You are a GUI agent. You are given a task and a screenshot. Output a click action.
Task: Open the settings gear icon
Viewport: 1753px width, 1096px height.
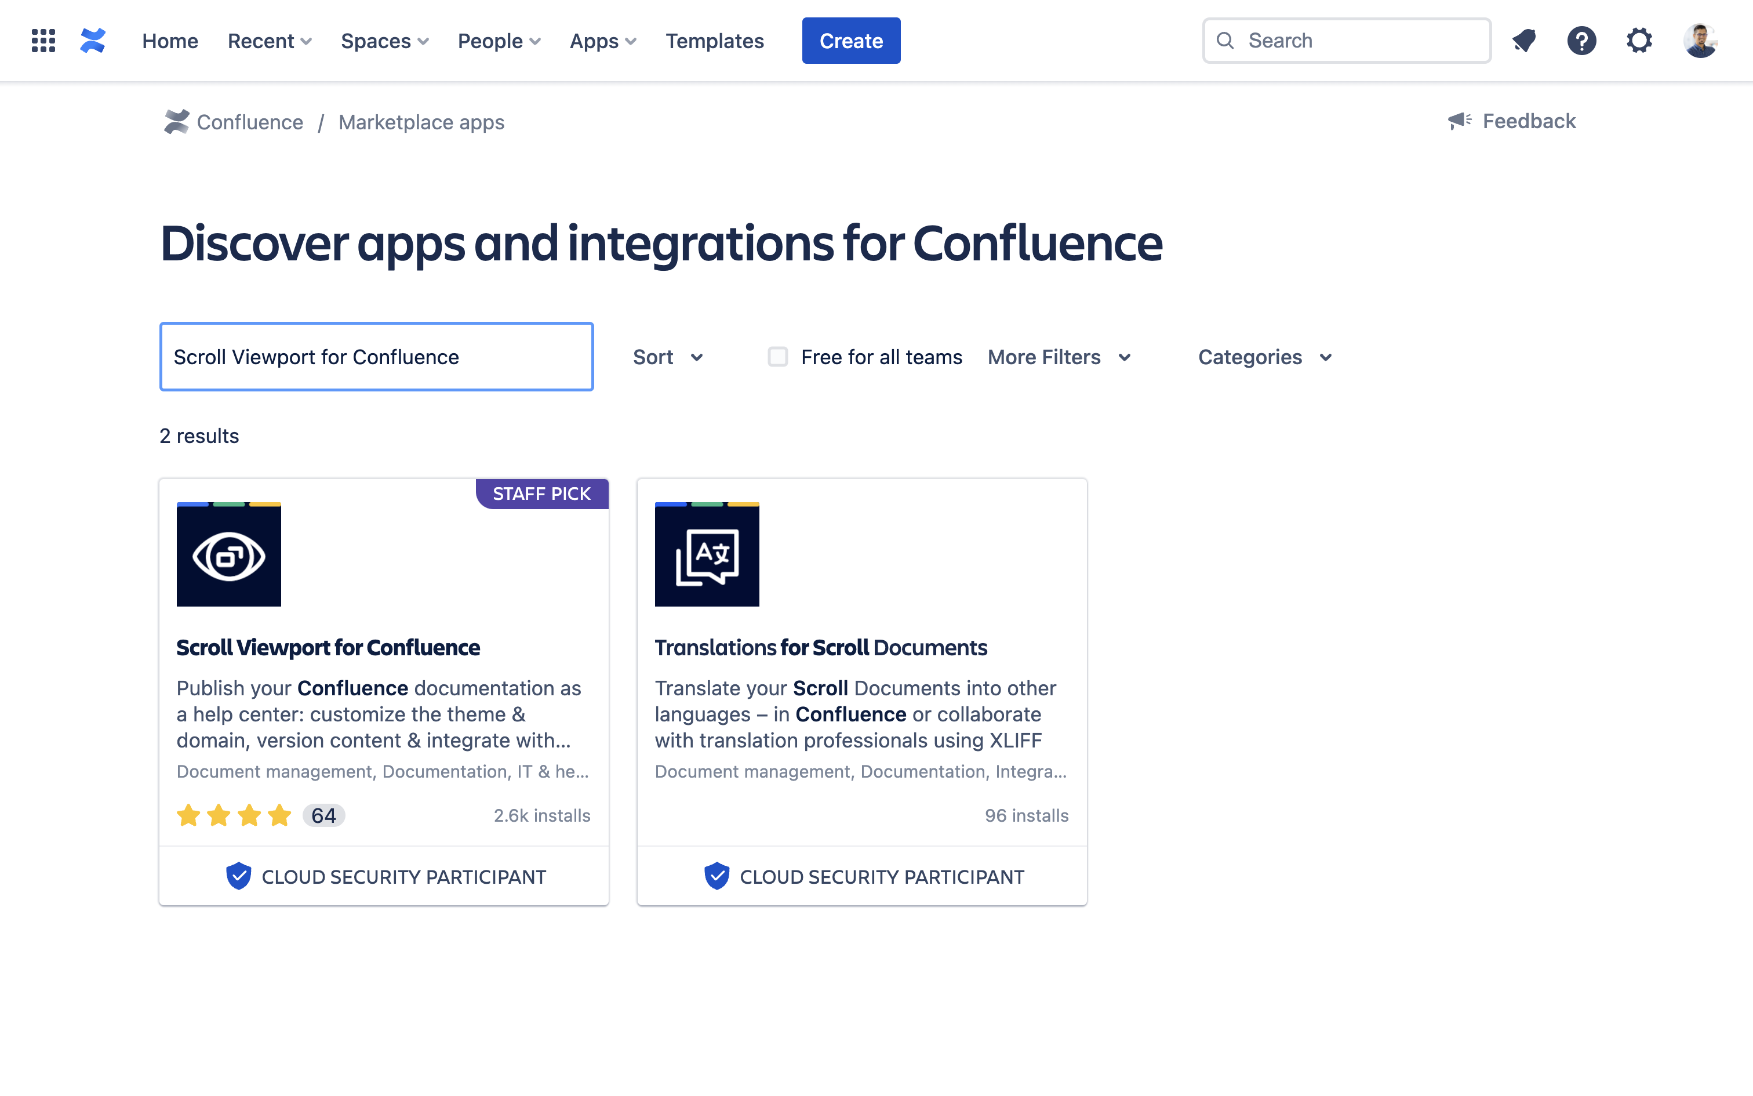click(x=1639, y=41)
